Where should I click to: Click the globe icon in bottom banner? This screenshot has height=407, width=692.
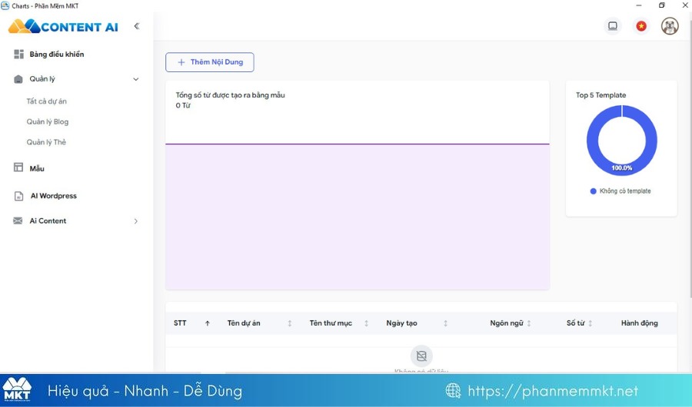[x=453, y=391]
